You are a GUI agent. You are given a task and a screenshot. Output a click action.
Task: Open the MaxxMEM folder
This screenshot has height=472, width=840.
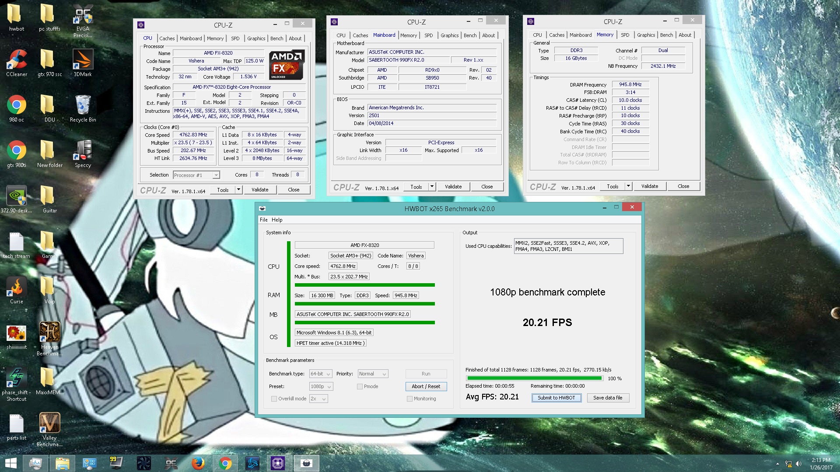point(49,382)
